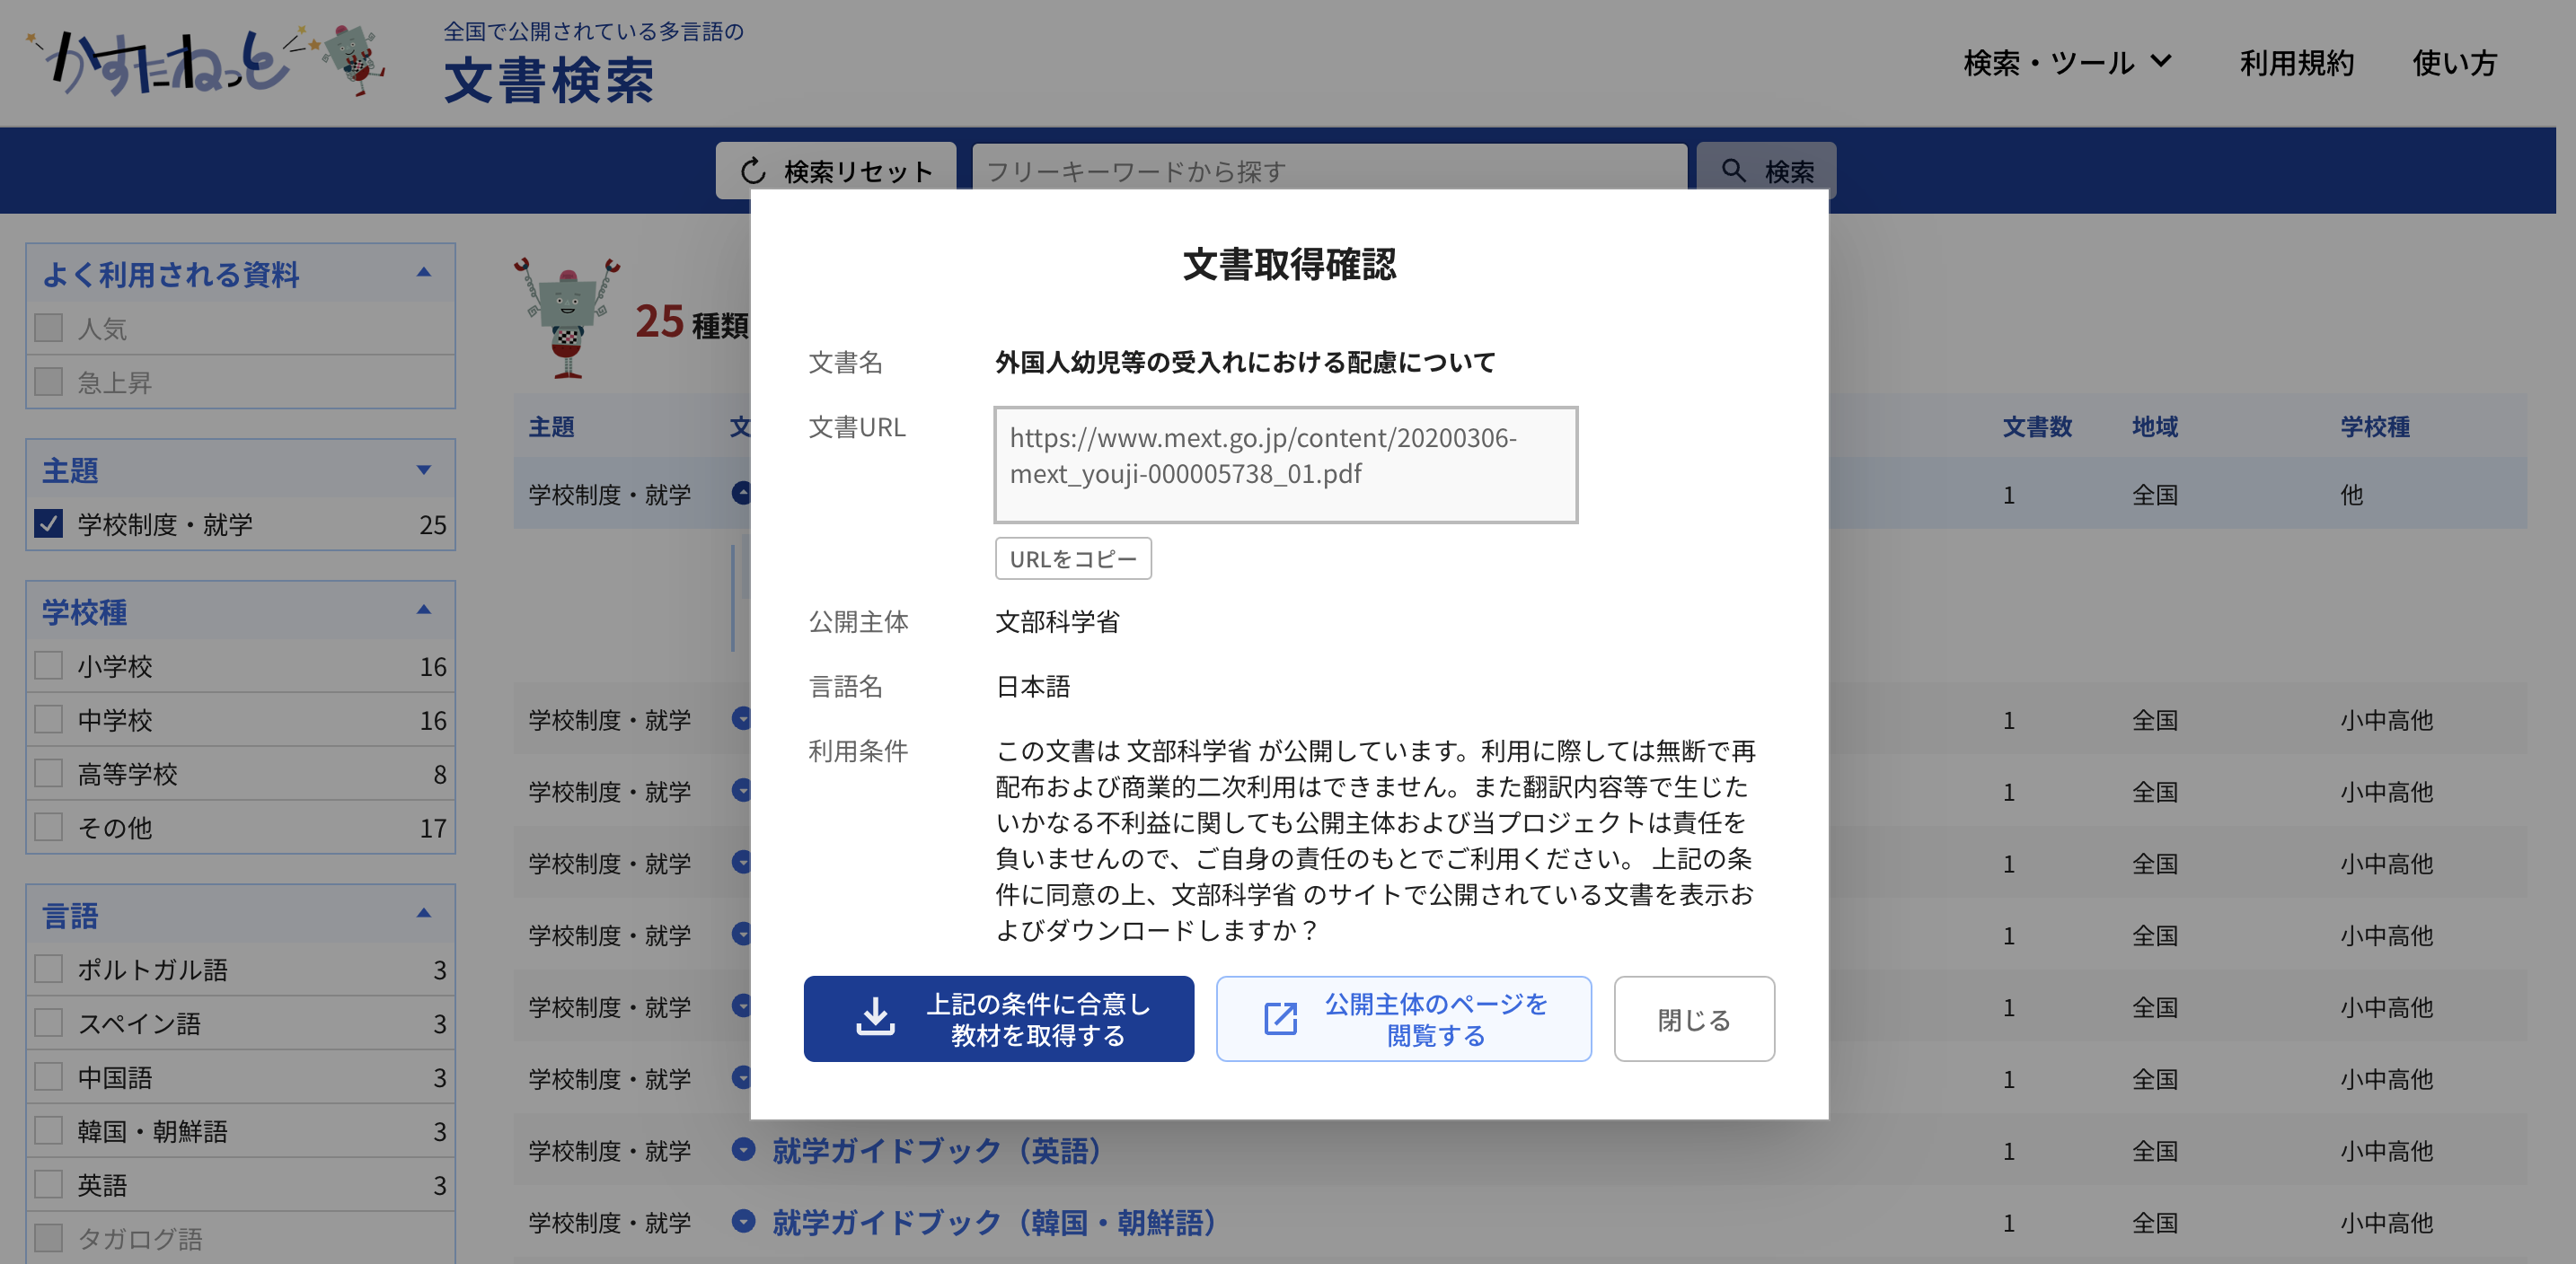Check the その他 school type checkbox
The width and height of the screenshot is (2576, 1264).
48,828
